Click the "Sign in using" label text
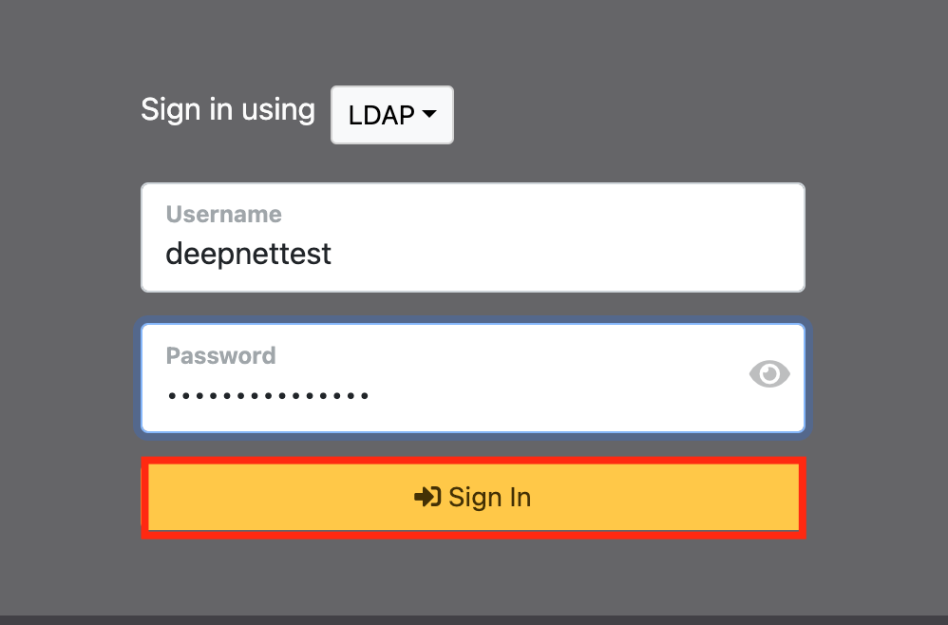Screen dimensions: 948x625 point(227,109)
